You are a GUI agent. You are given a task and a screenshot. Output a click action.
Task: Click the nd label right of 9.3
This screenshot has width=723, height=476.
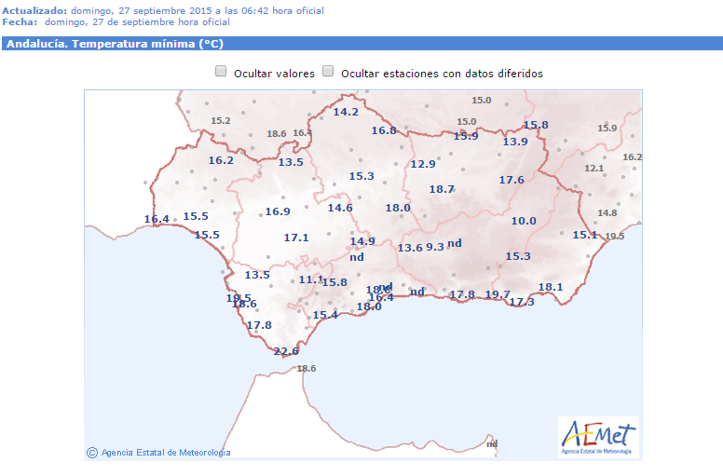pos(454,243)
